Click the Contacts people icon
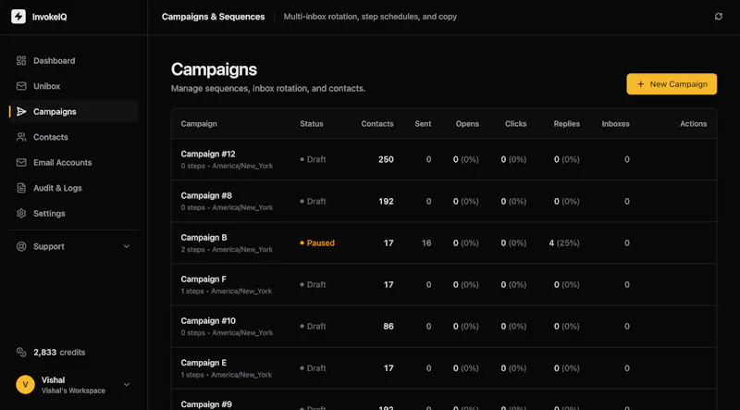This screenshot has width=740, height=410. click(x=21, y=137)
